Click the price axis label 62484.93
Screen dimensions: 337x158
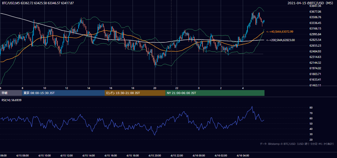pyautogui.click(x=315, y=51)
